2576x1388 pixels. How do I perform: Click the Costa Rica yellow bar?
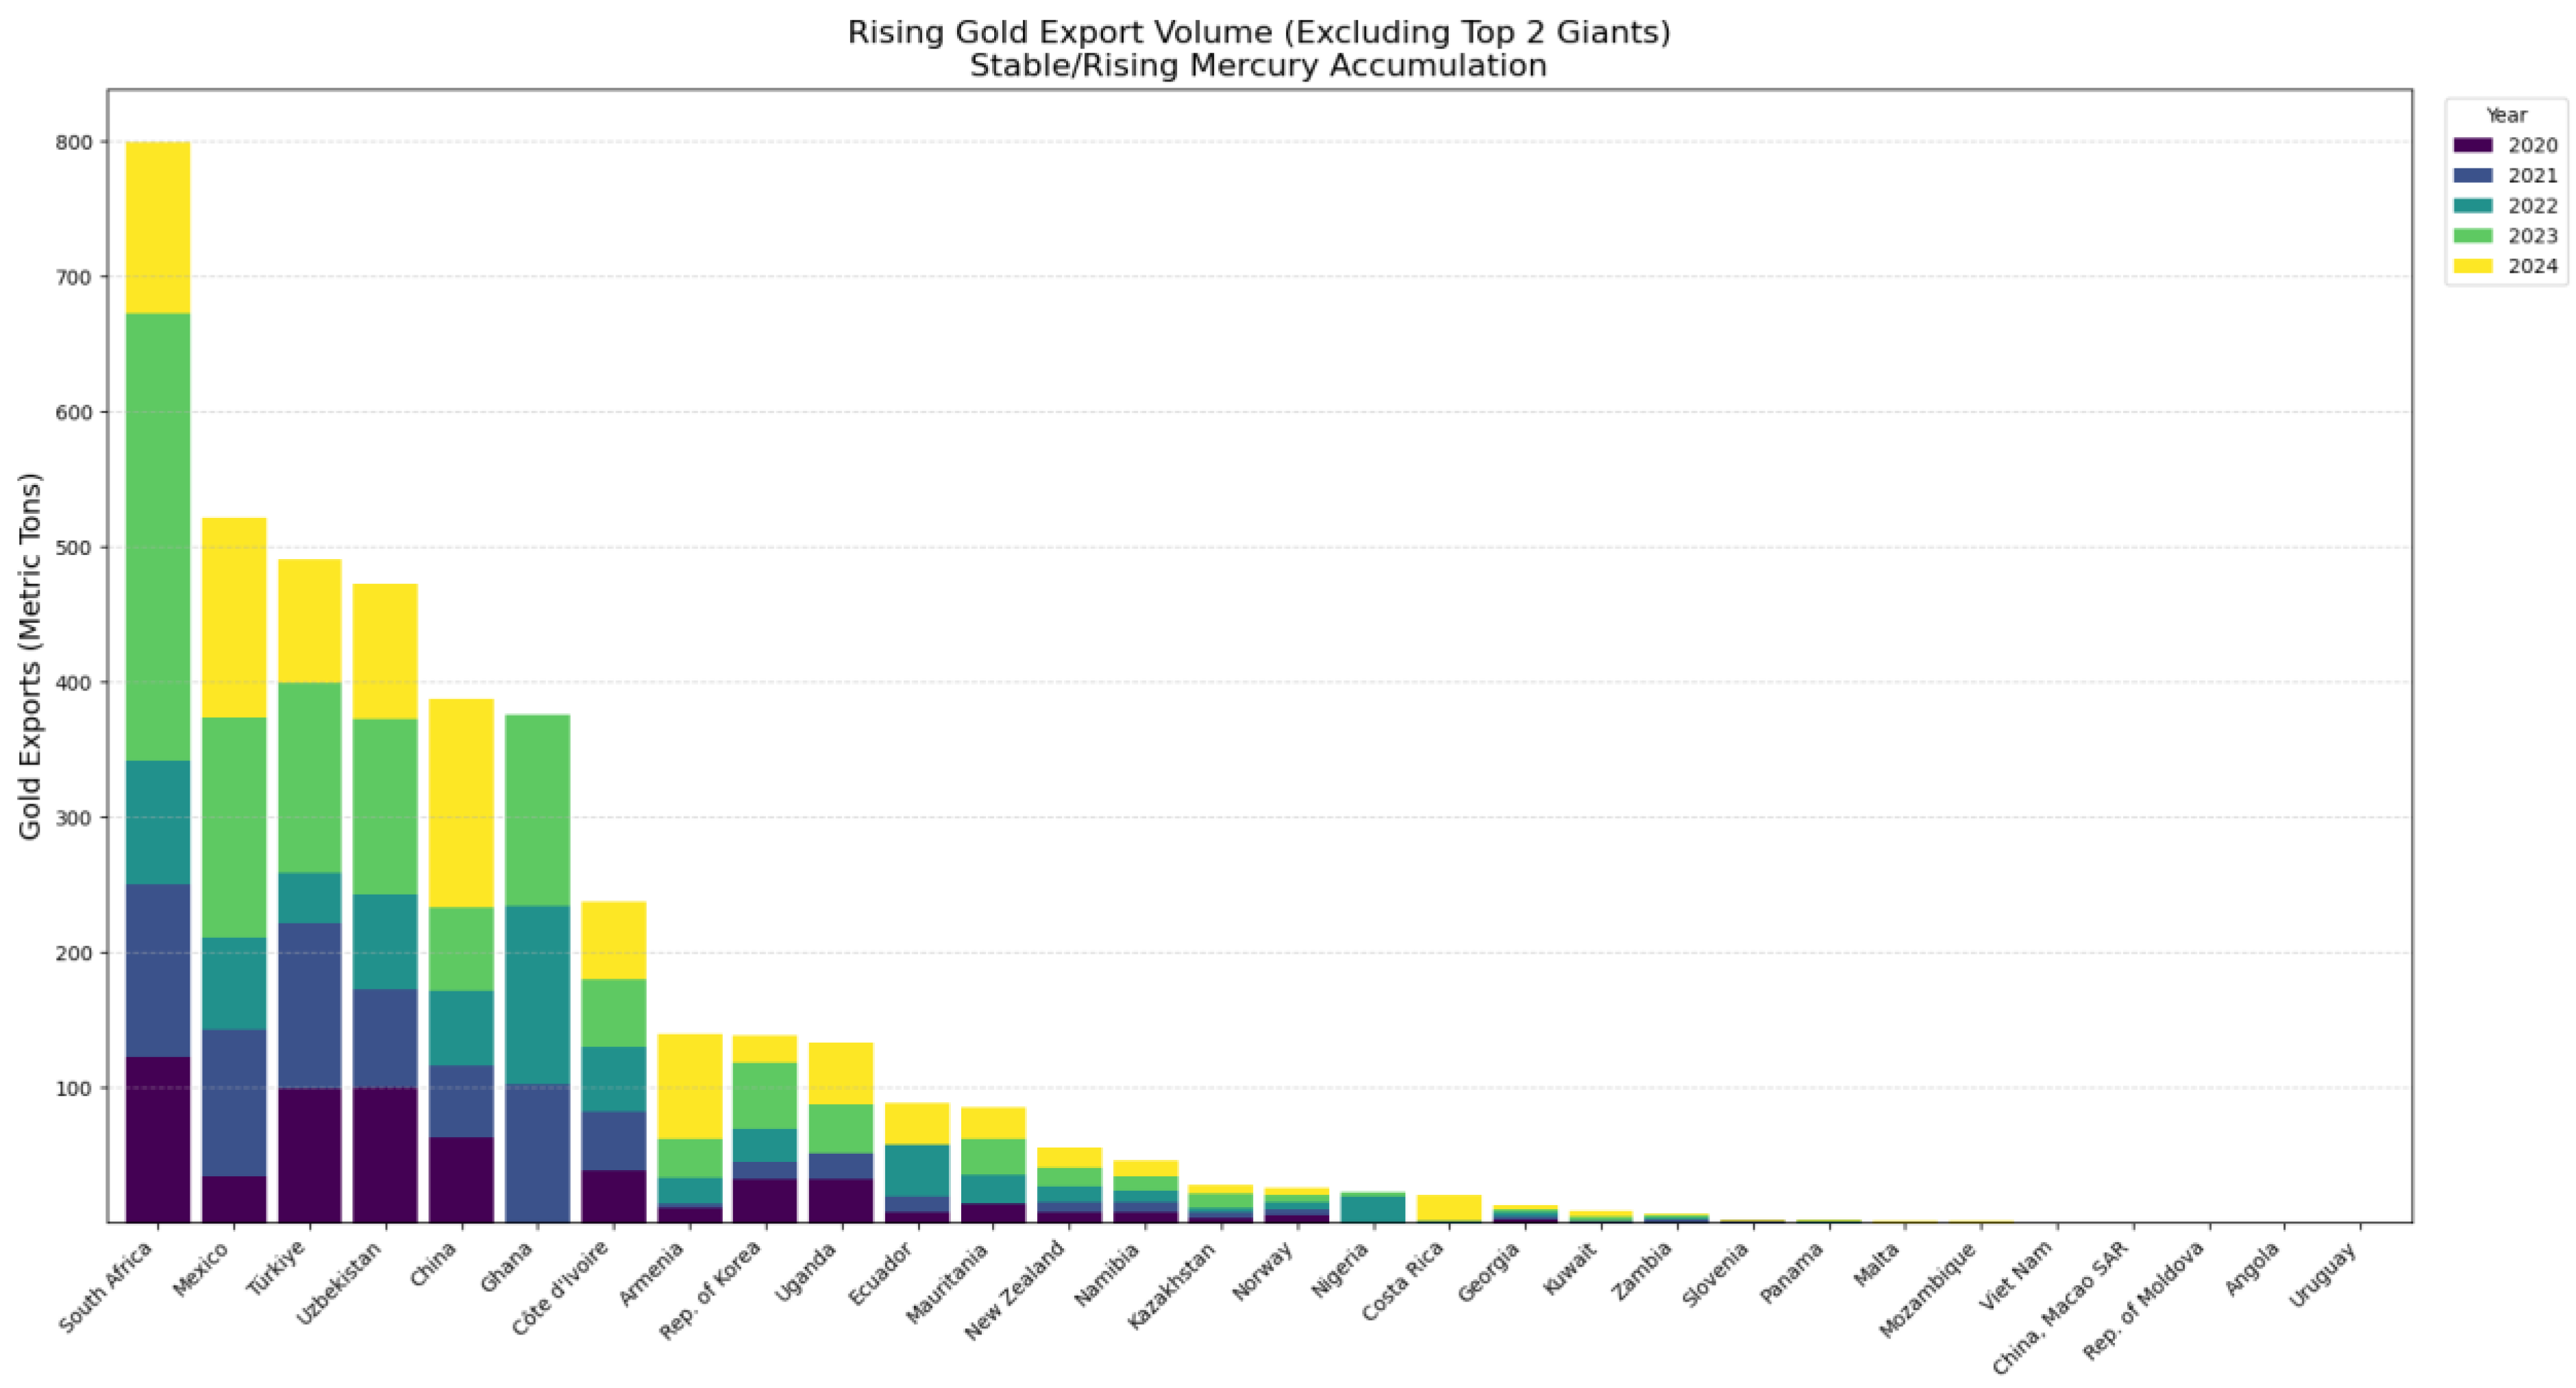tap(1449, 1206)
